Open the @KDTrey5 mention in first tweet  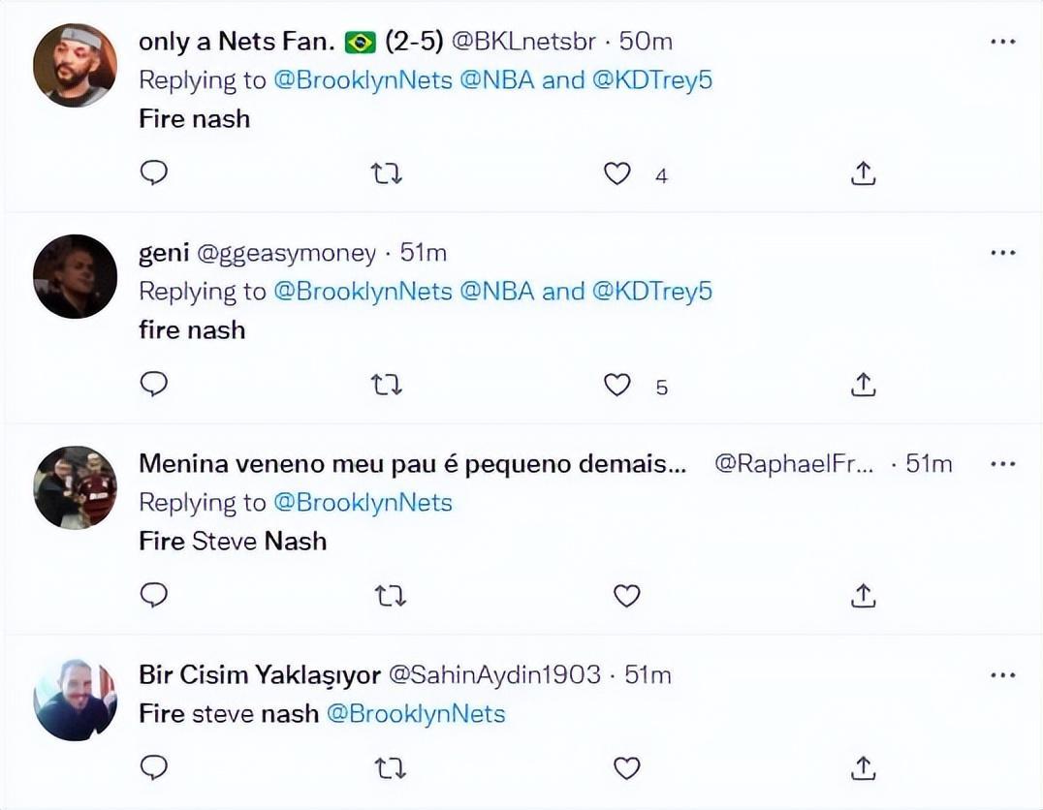tap(651, 80)
